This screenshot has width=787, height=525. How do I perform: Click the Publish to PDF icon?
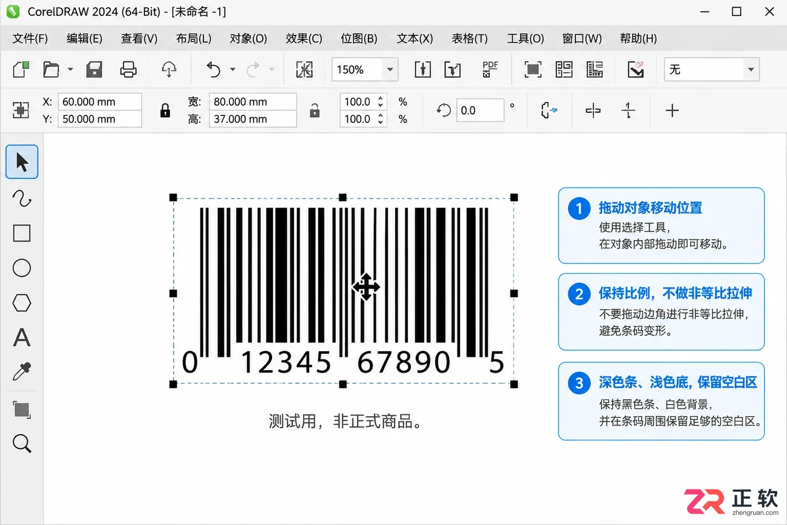490,69
